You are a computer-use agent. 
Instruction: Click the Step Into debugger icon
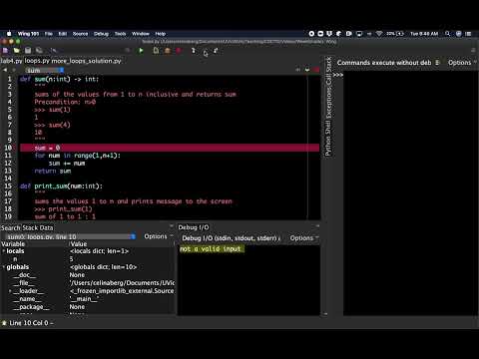point(194,51)
